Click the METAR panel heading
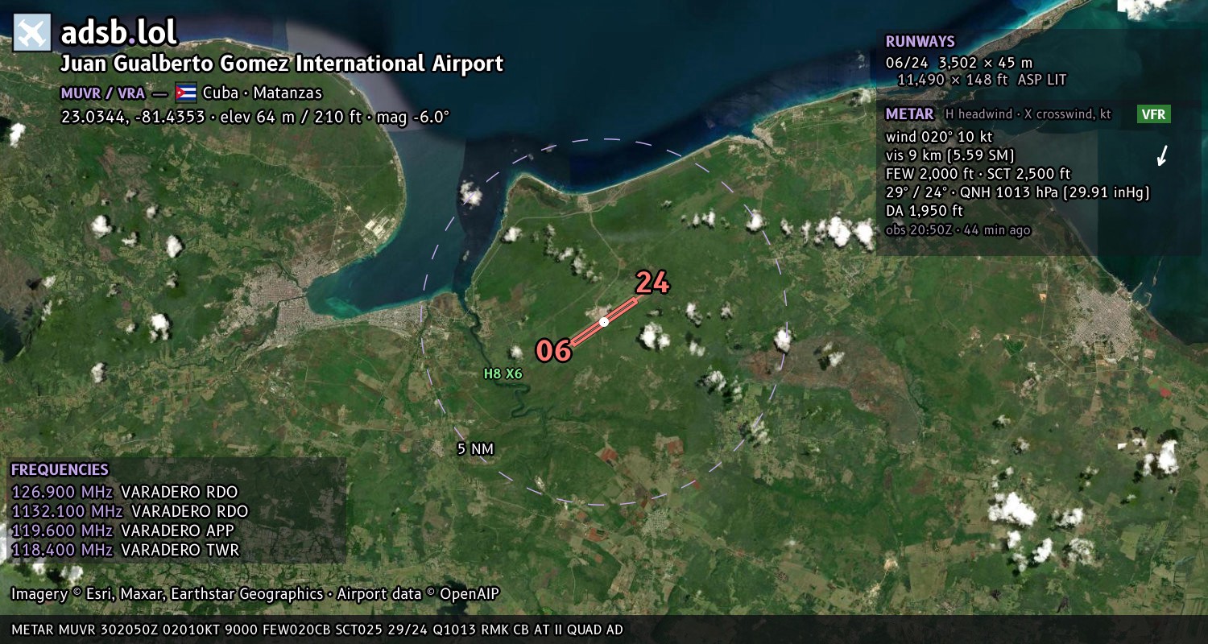The height and width of the screenshot is (644, 1208). pos(909,114)
